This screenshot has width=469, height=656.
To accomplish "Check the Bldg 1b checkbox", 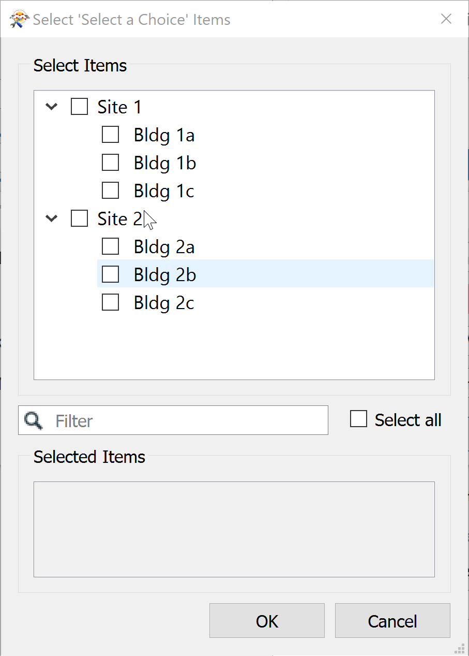I will tap(110, 162).
